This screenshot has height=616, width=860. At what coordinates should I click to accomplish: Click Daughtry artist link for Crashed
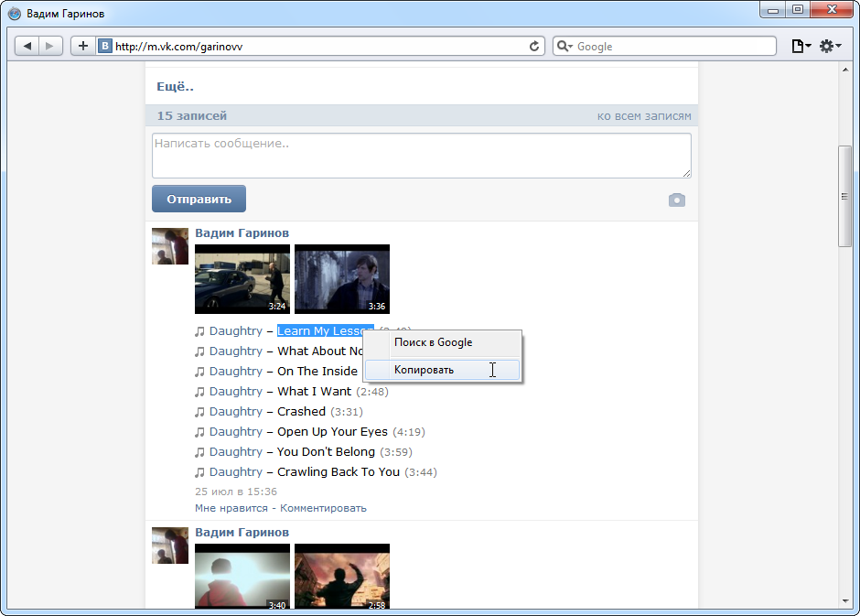236,412
